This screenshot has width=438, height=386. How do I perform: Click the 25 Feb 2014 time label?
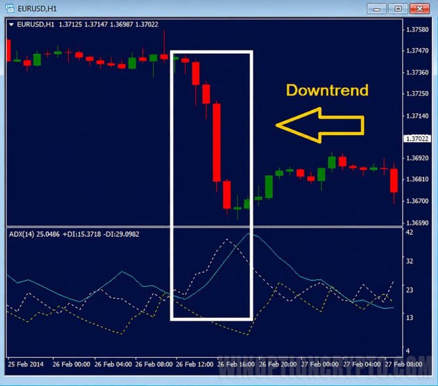coord(26,364)
